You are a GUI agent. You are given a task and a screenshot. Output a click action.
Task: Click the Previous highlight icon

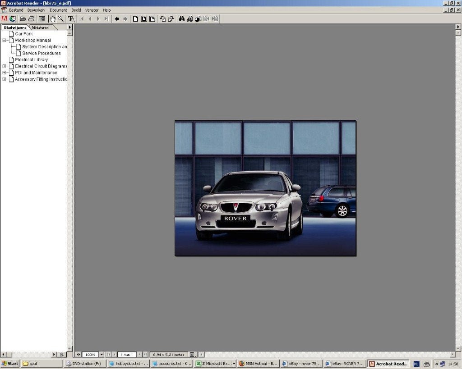coord(206,19)
